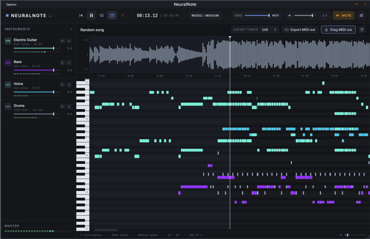The height and width of the screenshot is (239, 370).
Task: Mute the Voice track
Action: coord(62,85)
